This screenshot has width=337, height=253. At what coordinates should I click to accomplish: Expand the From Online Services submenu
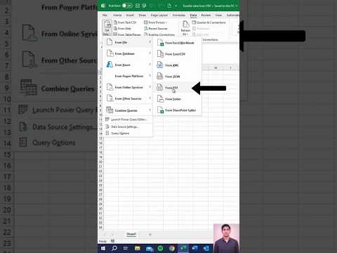tap(128, 87)
